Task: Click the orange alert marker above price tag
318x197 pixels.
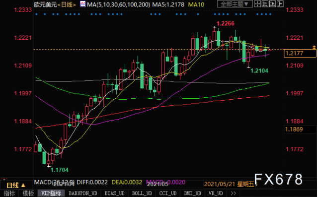Action: click(x=314, y=47)
